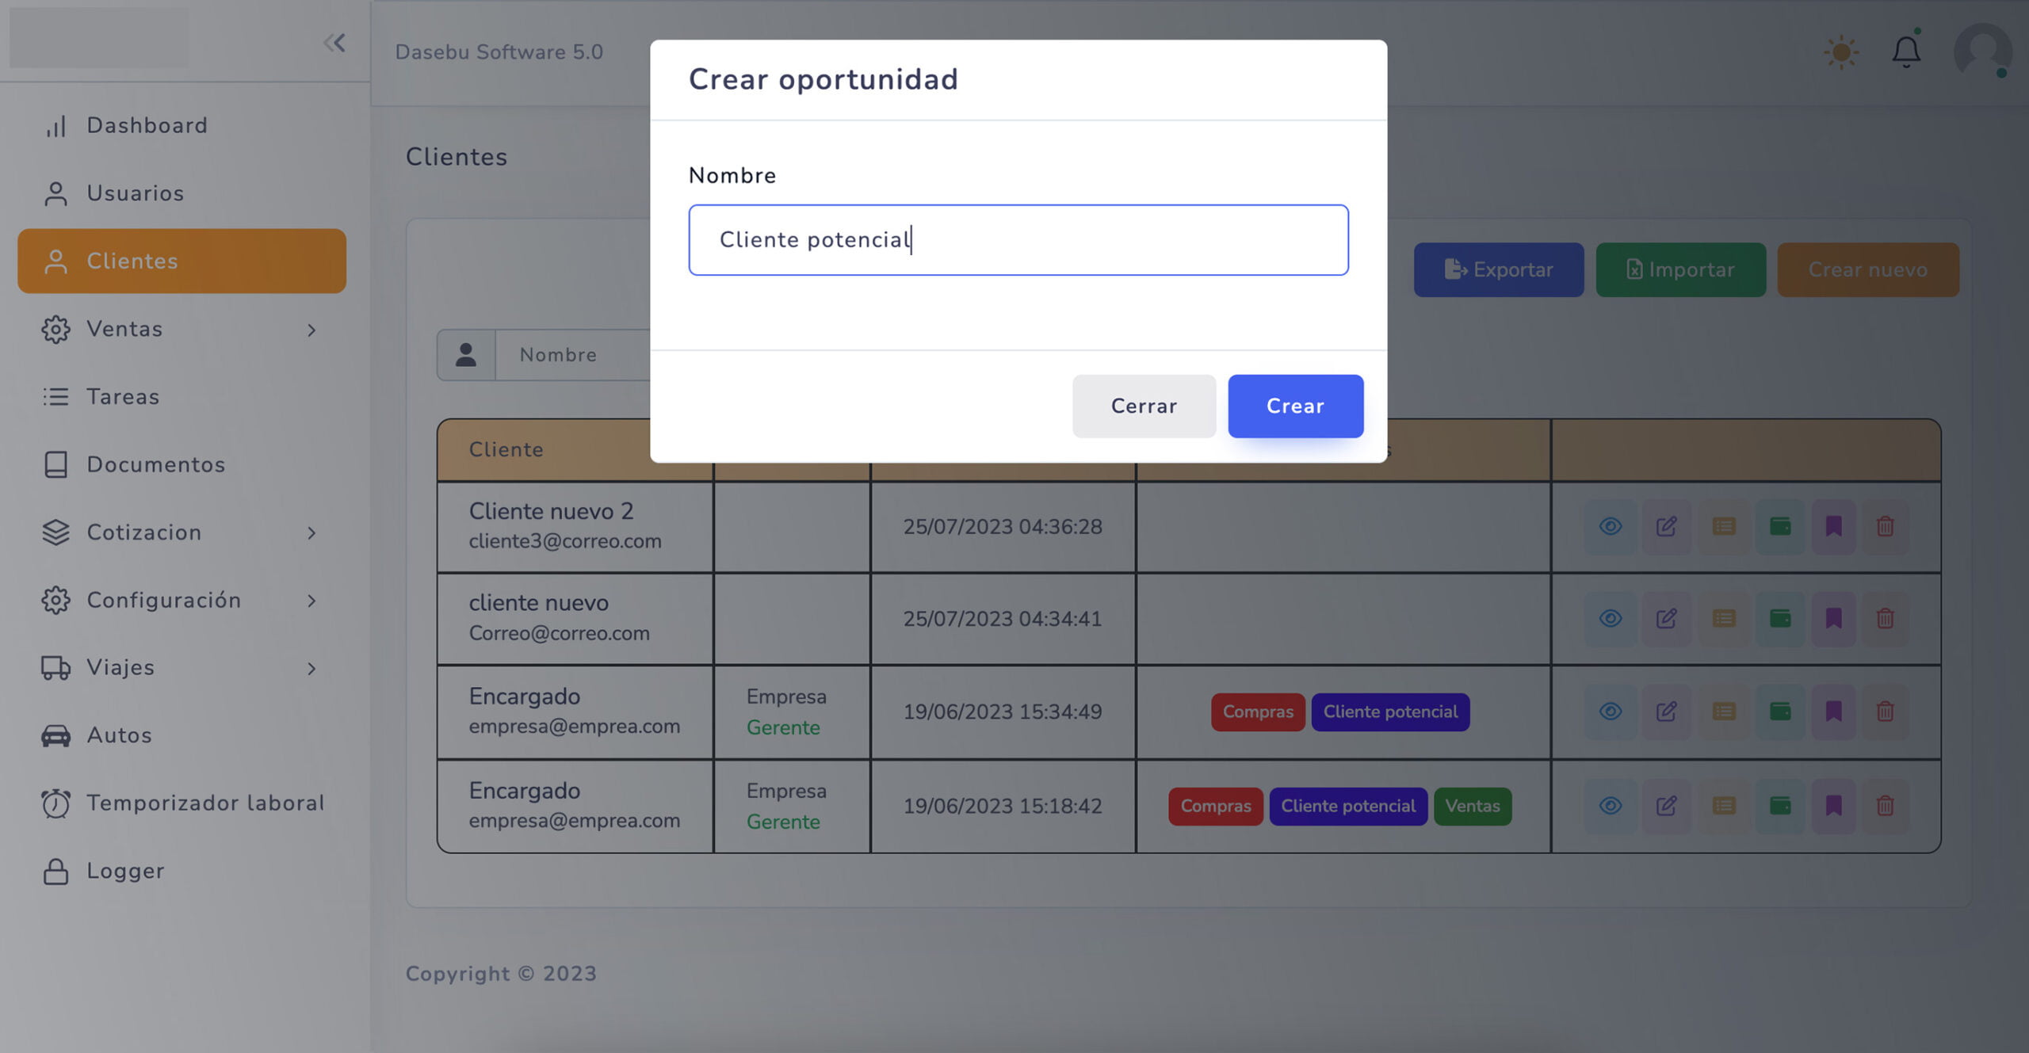Expand the Viajes submenu chevron

(311, 668)
